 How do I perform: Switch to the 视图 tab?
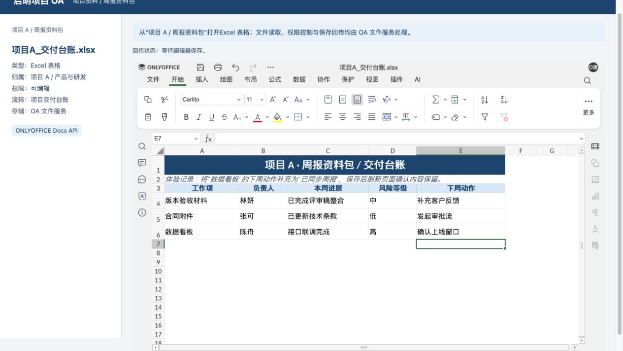pos(372,79)
